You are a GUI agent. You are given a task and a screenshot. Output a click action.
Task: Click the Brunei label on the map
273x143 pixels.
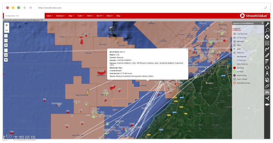point(210,83)
